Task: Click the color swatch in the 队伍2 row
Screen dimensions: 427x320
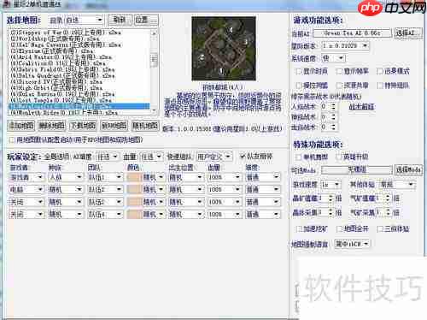Action: (134, 189)
